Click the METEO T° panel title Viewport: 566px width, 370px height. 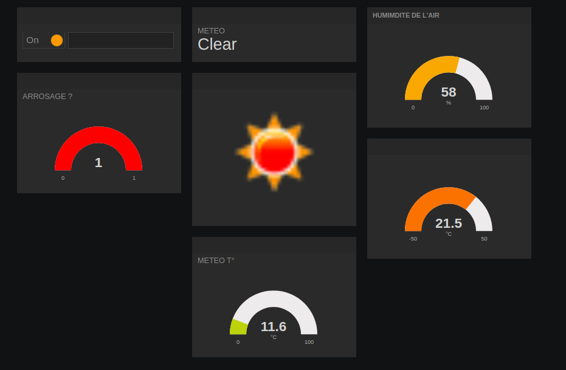(x=216, y=260)
